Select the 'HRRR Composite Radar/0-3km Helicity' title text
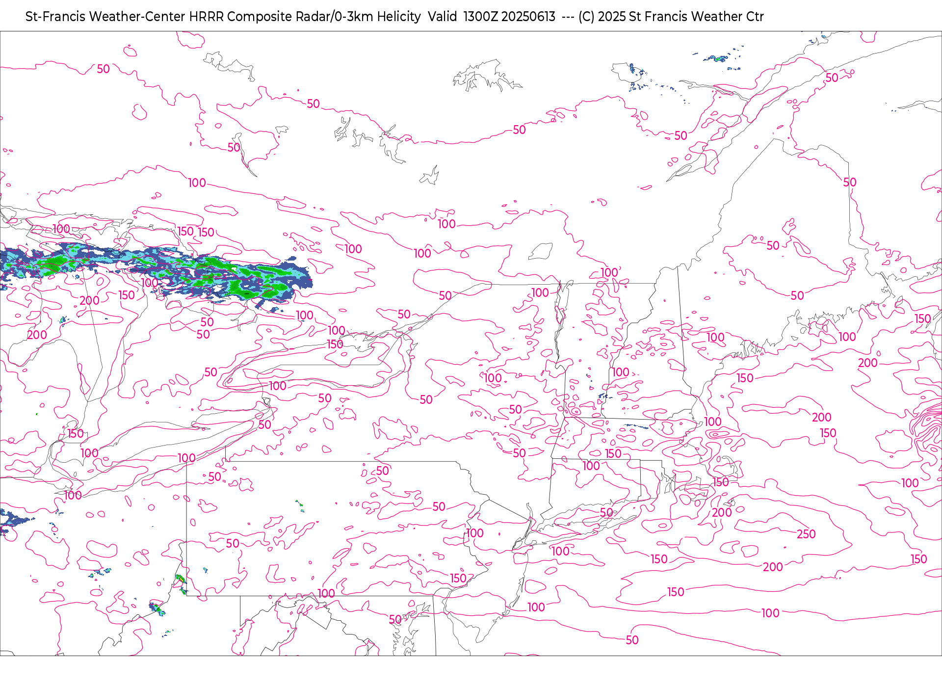The height and width of the screenshot is (687, 942). [305, 17]
